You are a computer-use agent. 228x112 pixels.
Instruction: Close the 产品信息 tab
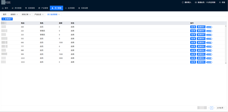(43, 14)
